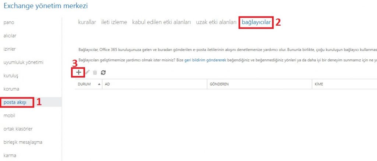
Task: Click Exchange yönetim merkezi title
Action: [46, 6]
